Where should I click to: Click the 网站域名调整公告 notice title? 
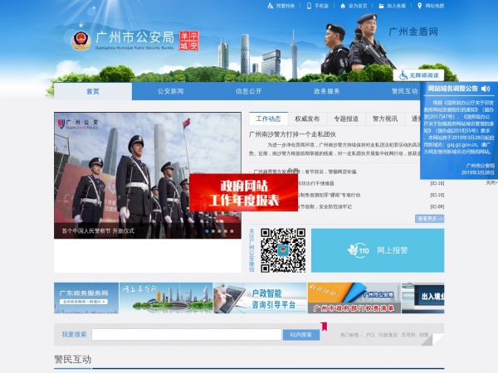point(452,89)
